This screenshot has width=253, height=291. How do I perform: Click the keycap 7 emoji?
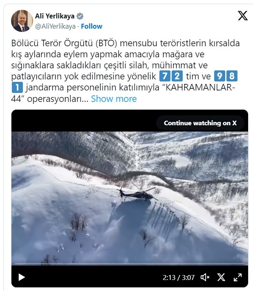click(x=165, y=76)
